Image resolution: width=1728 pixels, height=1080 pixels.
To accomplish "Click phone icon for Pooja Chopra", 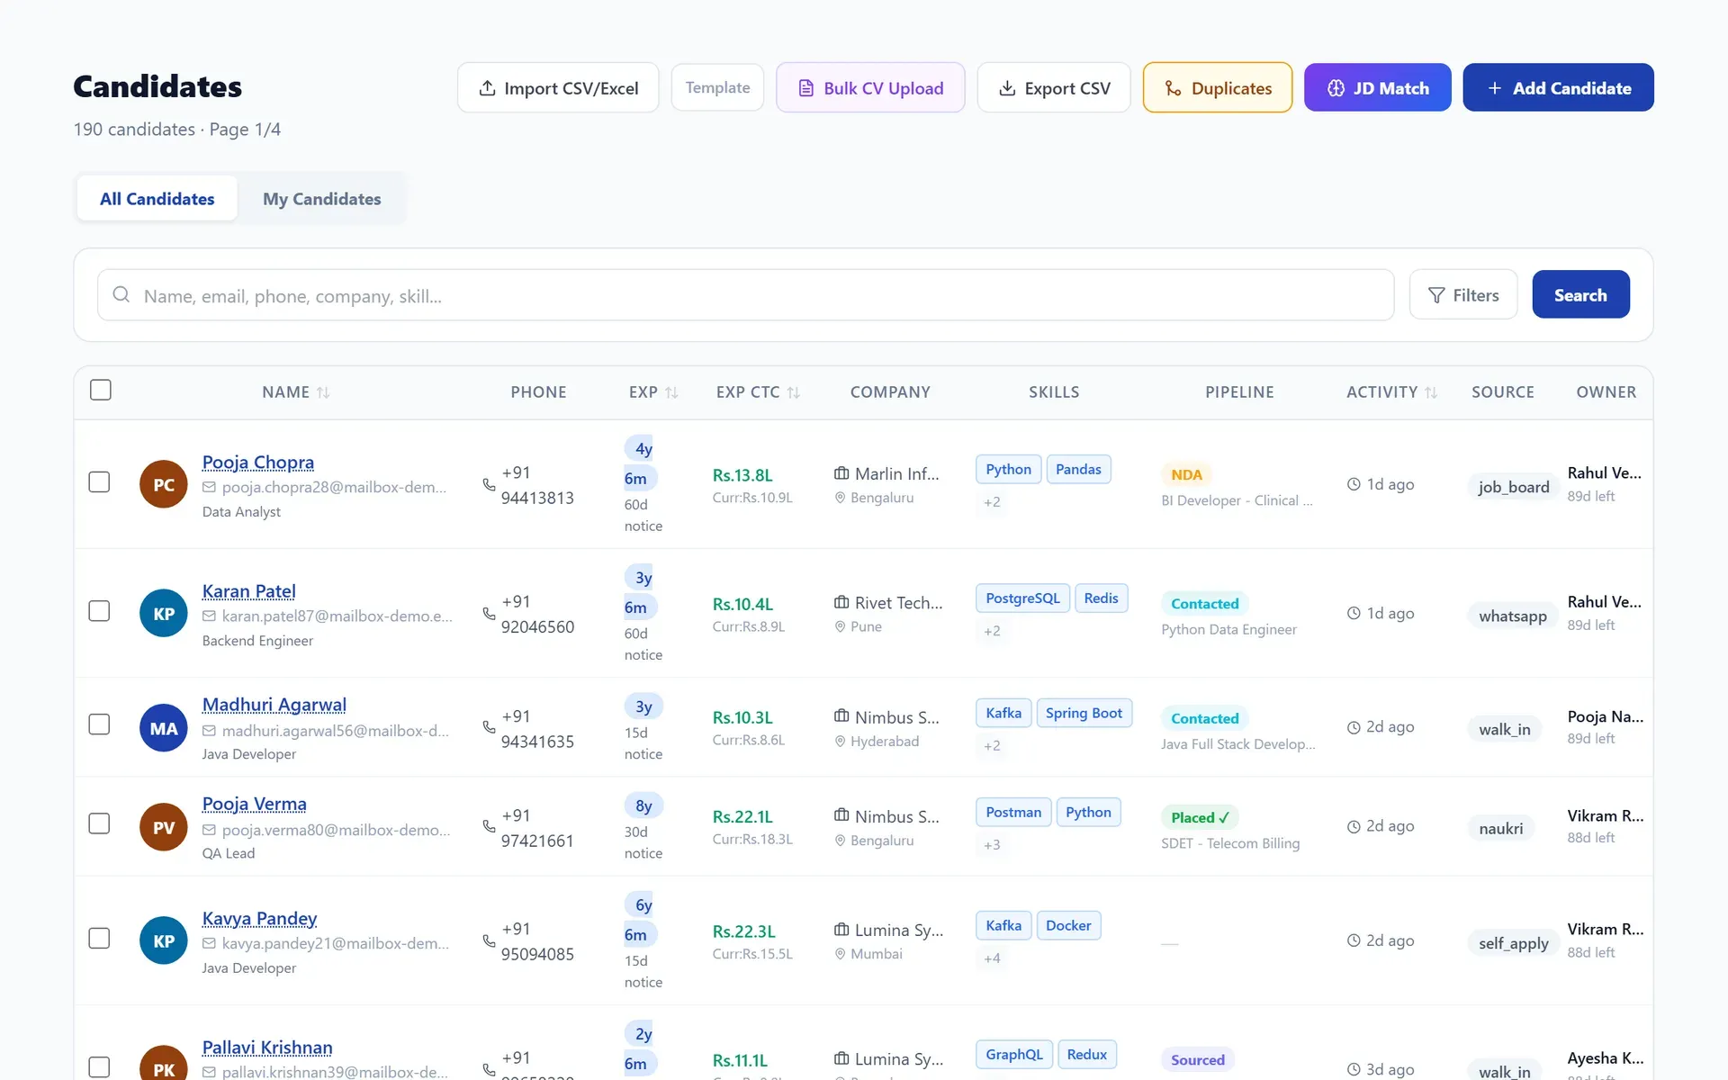I will coord(489,484).
